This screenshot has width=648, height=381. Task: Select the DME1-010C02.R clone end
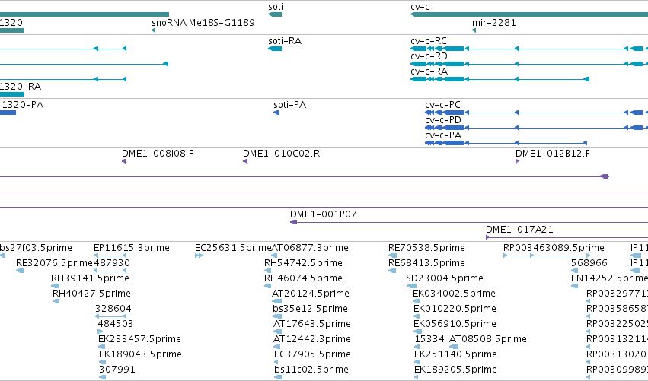282,154
